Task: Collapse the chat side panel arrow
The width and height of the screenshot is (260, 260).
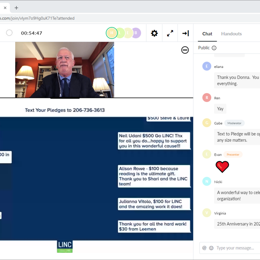Action: (x=186, y=33)
